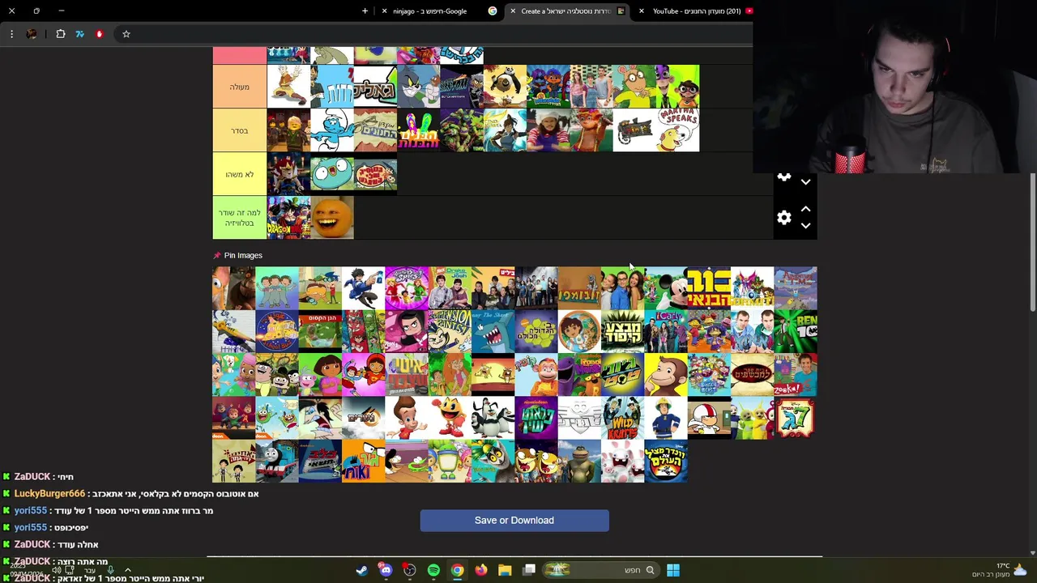1037x583 pixels.
Task: Click Save or Download button
Action: coord(514,521)
